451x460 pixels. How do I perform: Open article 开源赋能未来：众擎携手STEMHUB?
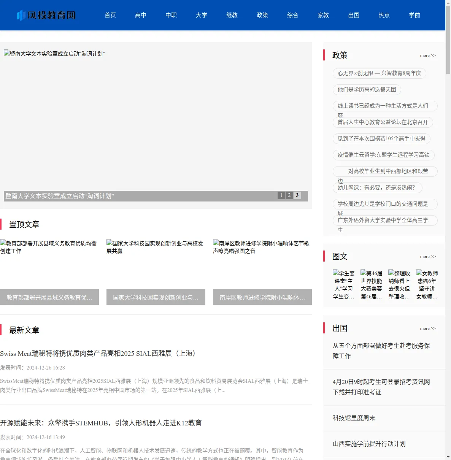tap(101, 423)
